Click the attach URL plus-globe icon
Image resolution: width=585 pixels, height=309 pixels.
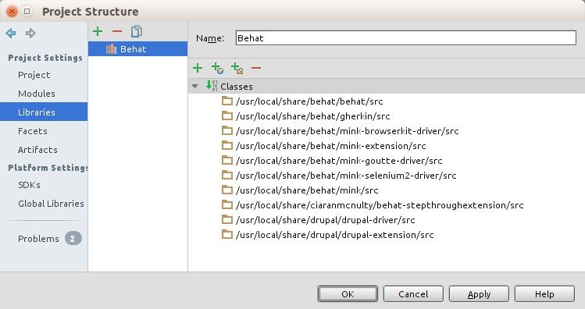coord(217,68)
